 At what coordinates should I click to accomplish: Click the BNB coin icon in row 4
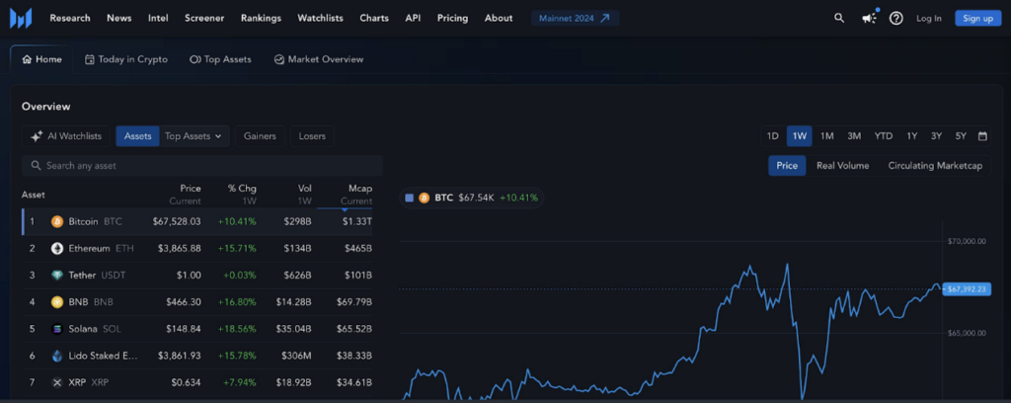click(x=57, y=302)
